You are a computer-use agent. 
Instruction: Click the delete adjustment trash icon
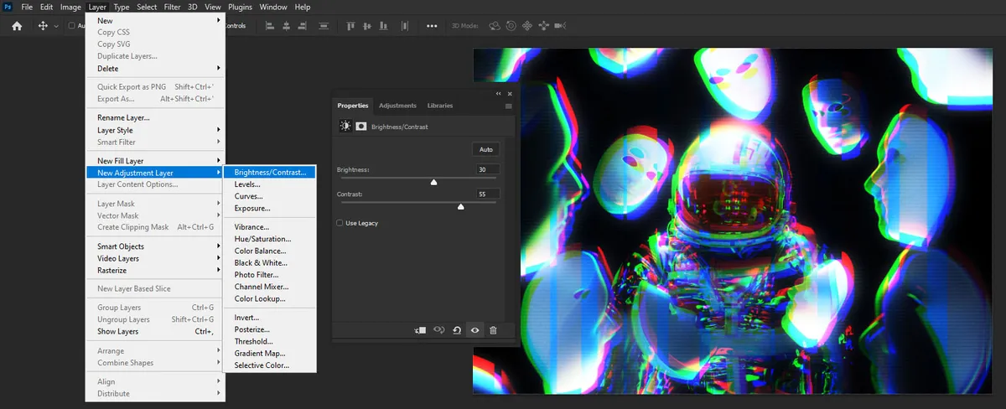click(493, 330)
